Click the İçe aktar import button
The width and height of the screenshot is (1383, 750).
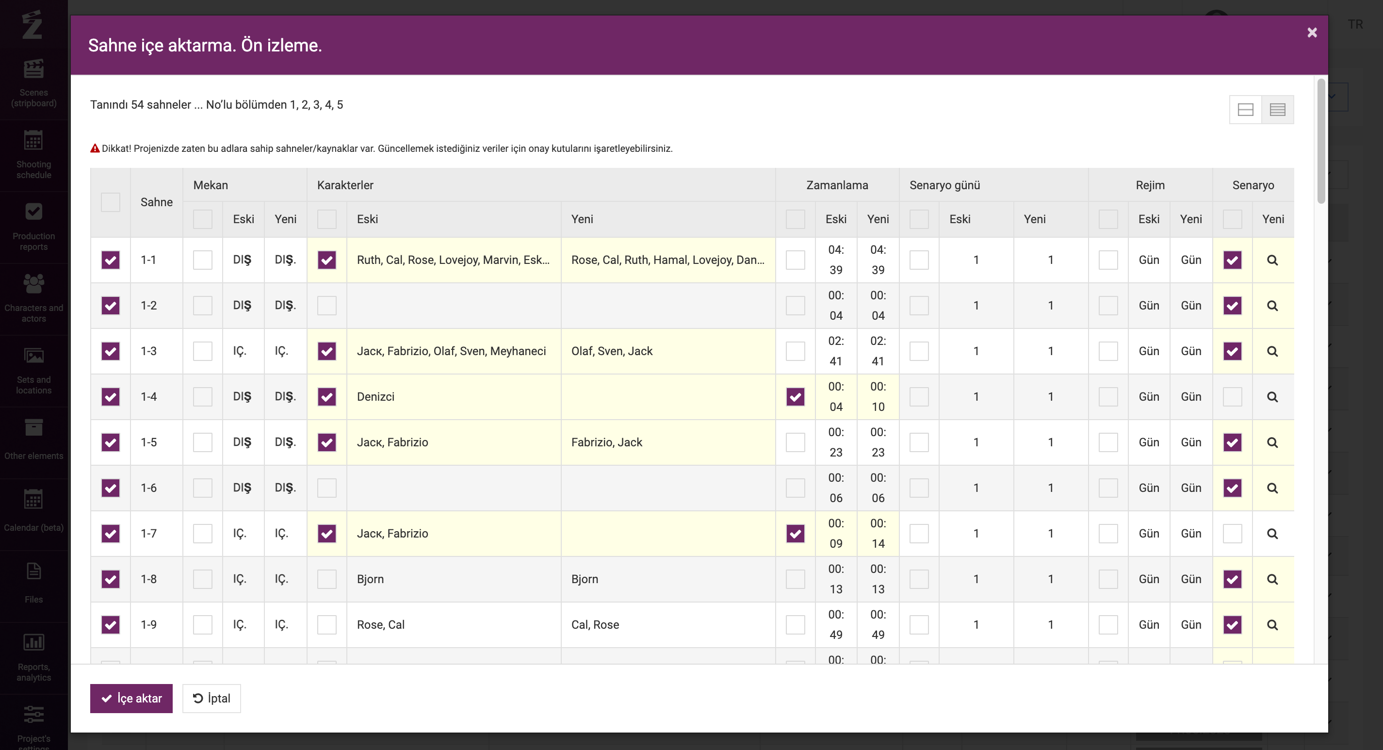coord(131,698)
